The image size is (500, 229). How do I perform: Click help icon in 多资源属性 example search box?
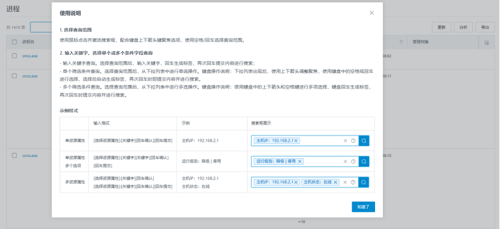click(x=353, y=182)
